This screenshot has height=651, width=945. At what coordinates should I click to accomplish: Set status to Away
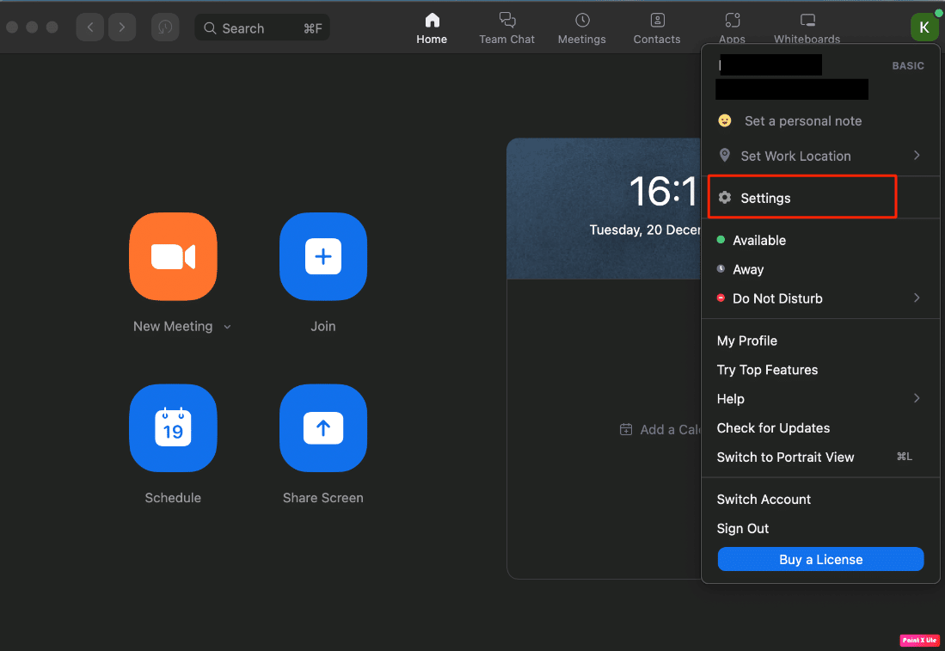coord(820,269)
